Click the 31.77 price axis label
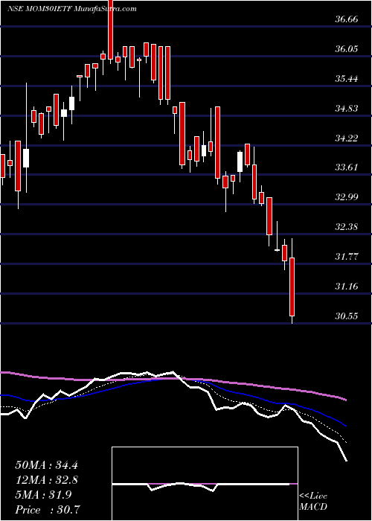372x521 pixels. coord(347,257)
